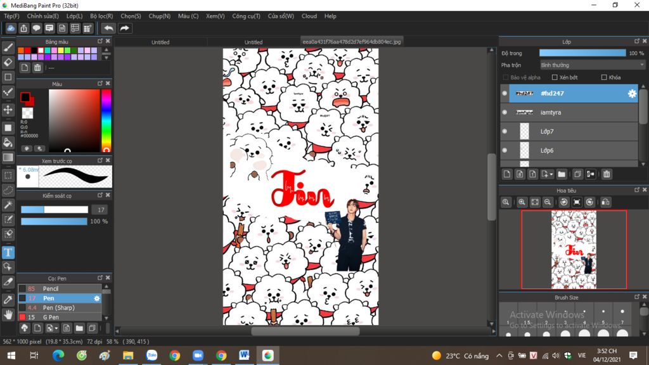
Task: Open the Công cụ(T) menu
Action: pos(246,16)
